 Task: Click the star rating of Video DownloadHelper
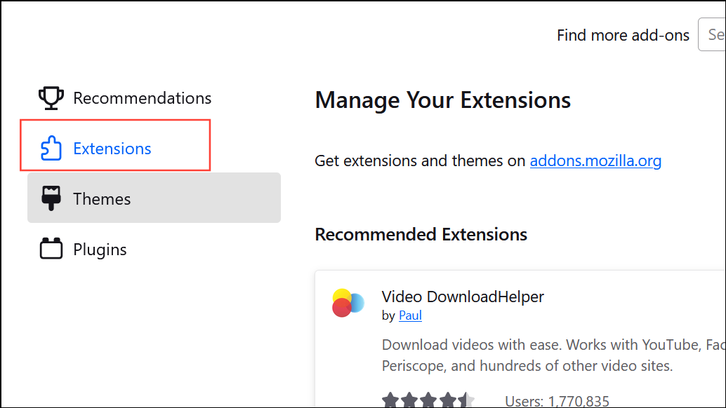coord(428,401)
